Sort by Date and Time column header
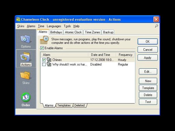This screenshot has width=175, height=131. [x=102, y=55]
